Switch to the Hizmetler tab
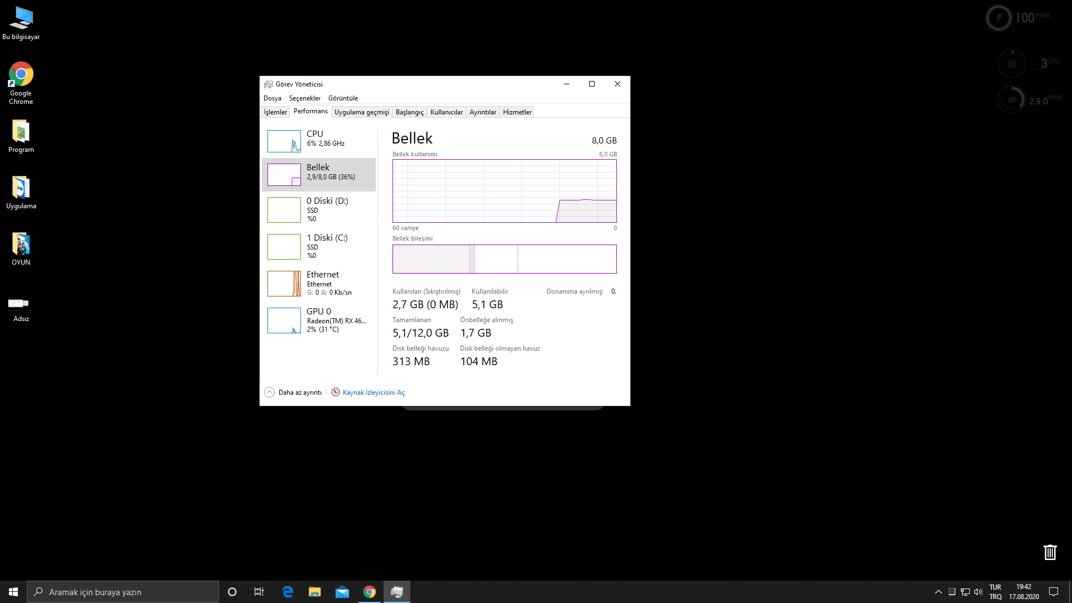The image size is (1072, 603). [517, 112]
